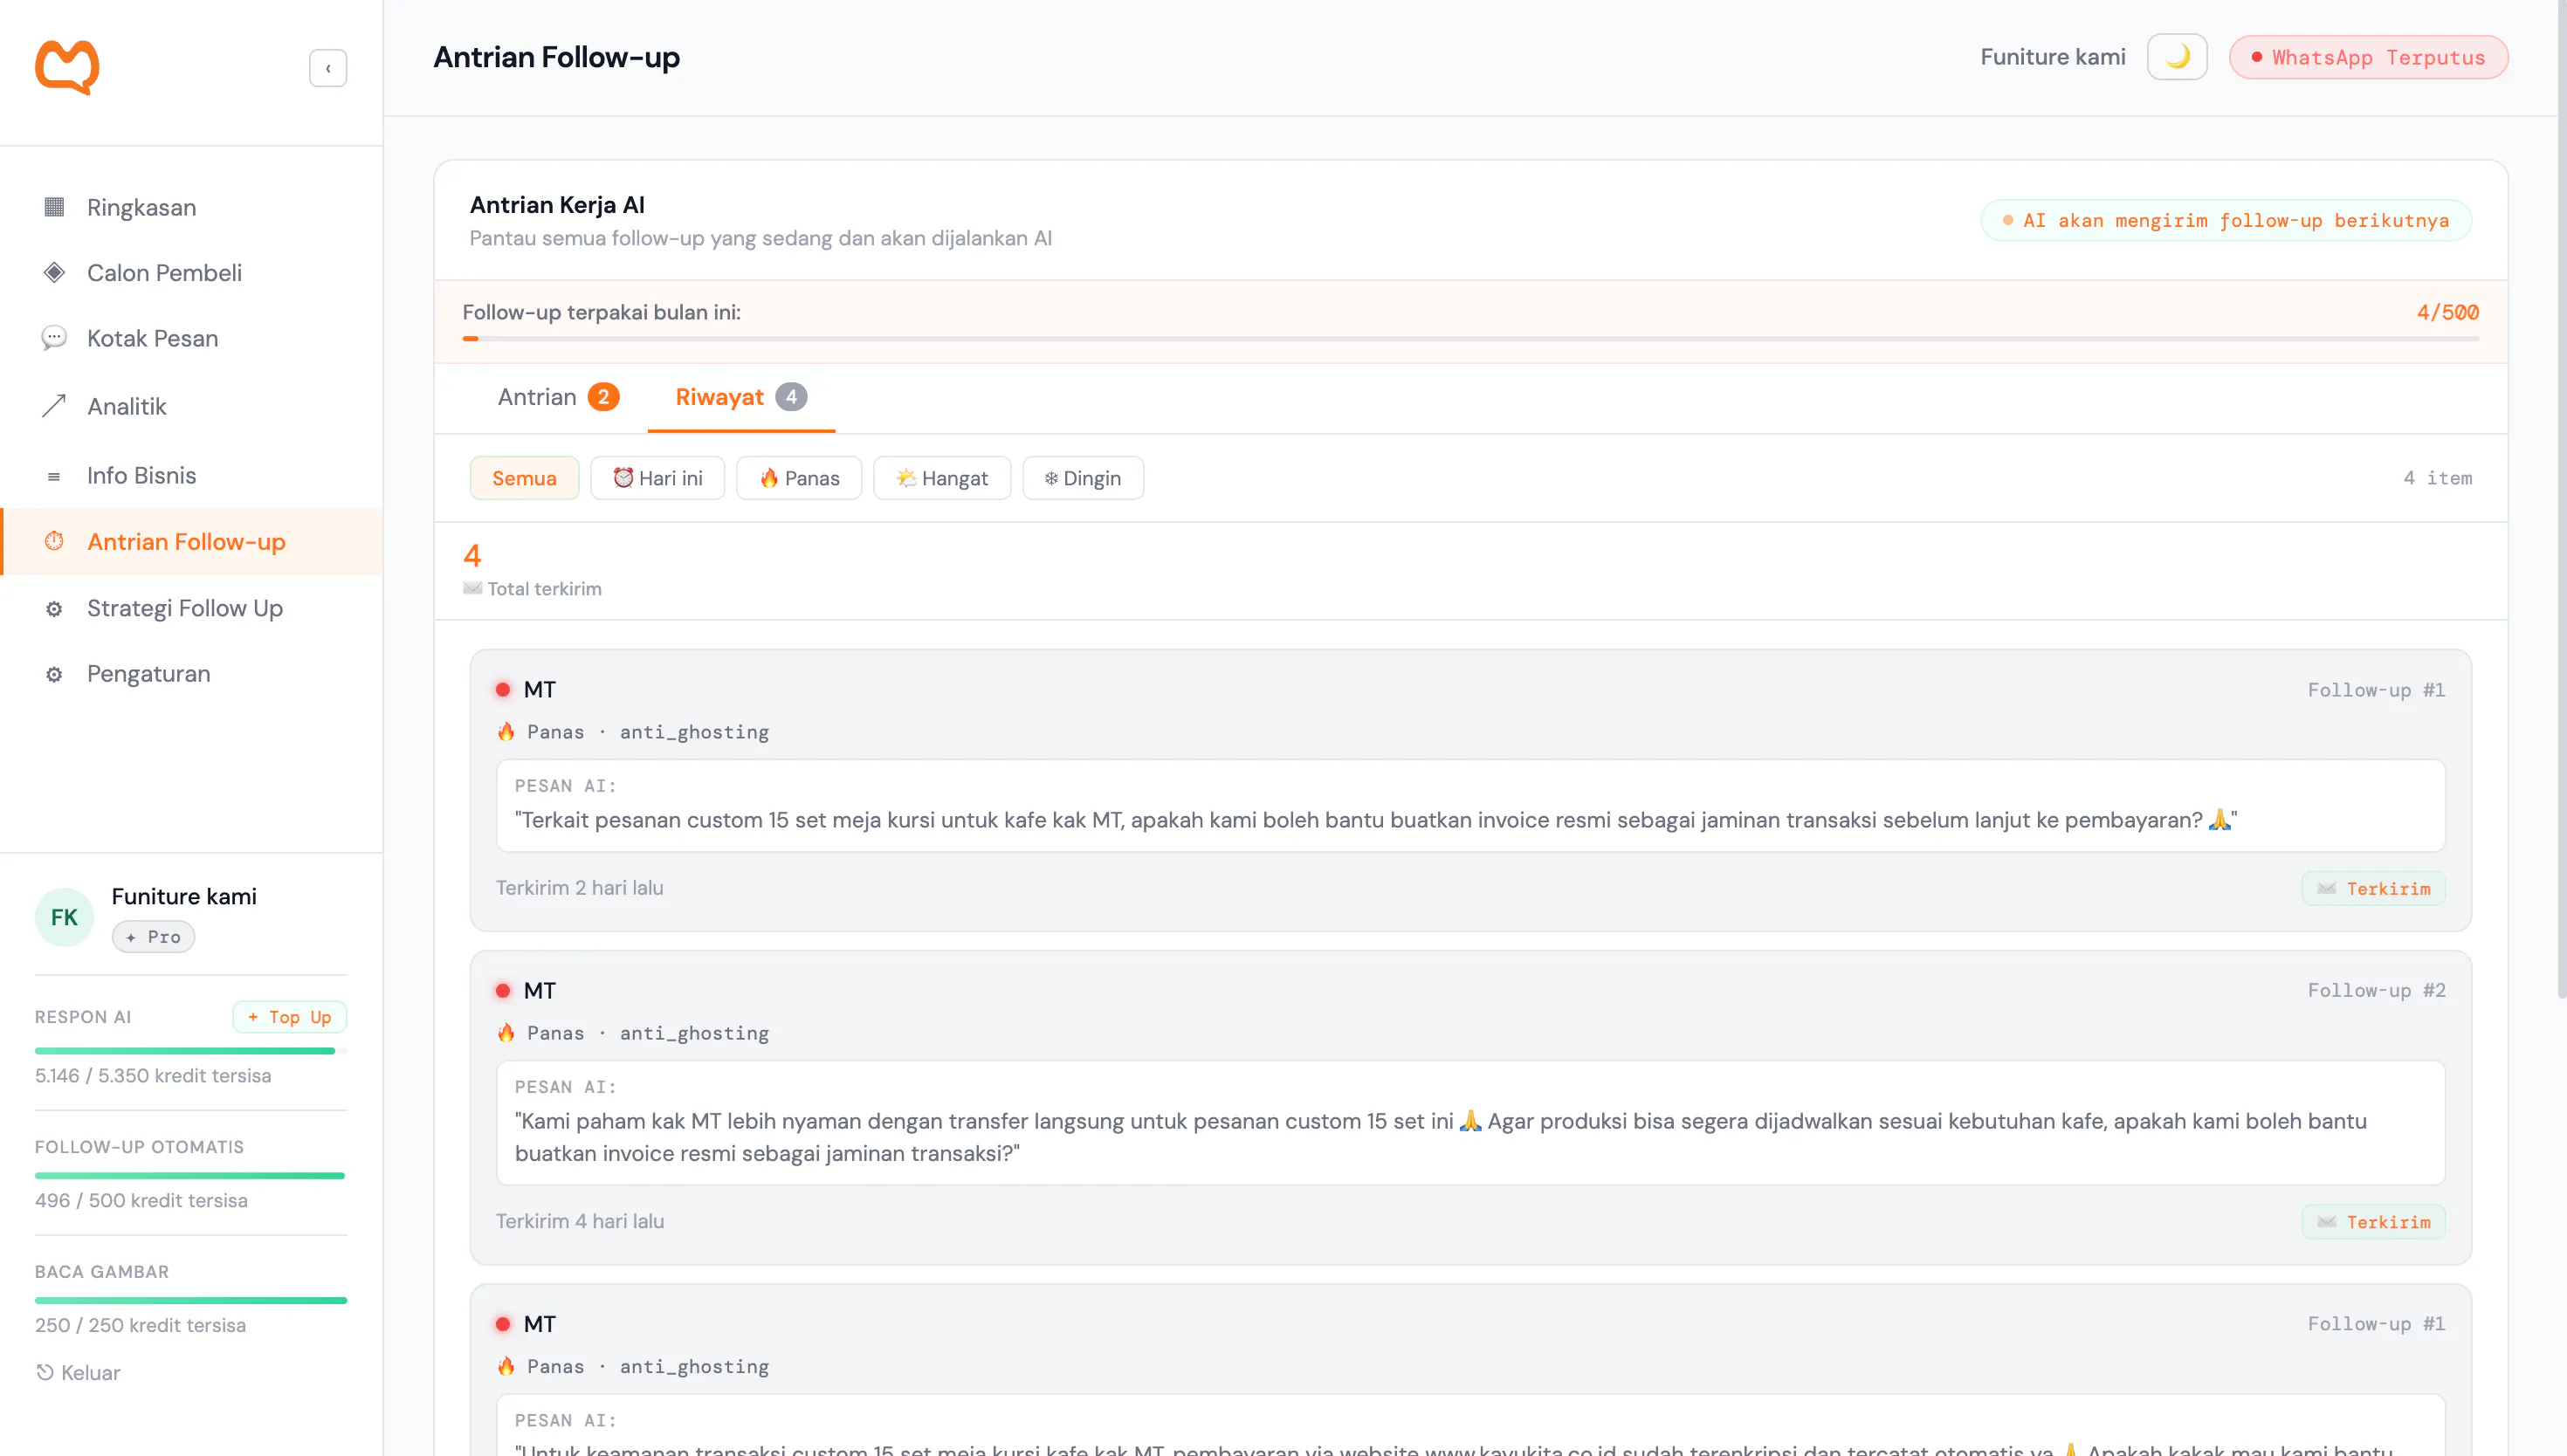Switch to the Riwayat tab

point(741,397)
